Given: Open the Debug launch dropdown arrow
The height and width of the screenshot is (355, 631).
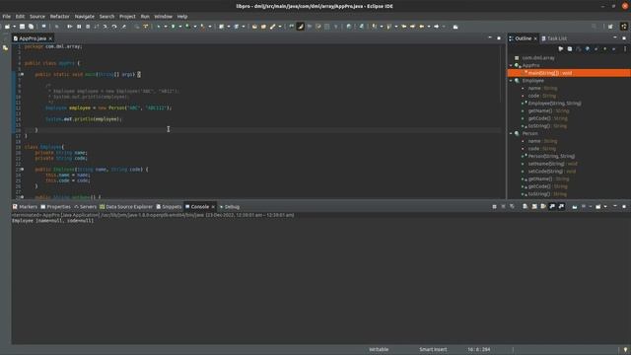Looking at the screenshot, I should pos(166,27).
